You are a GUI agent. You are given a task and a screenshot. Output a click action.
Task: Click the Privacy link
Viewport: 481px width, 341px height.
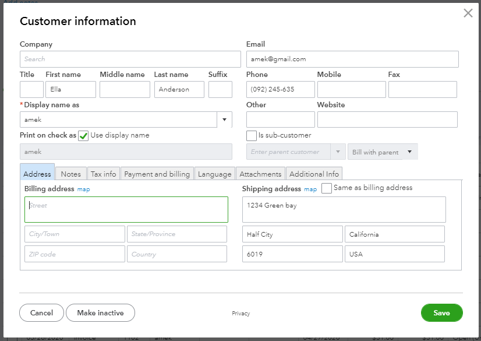pyautogui.click(x=240, y=314)
